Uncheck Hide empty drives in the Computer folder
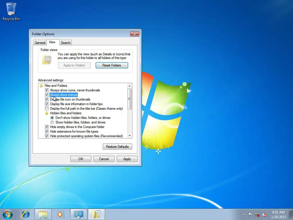The width and height of the screenshot is (293, 220). 47,127
